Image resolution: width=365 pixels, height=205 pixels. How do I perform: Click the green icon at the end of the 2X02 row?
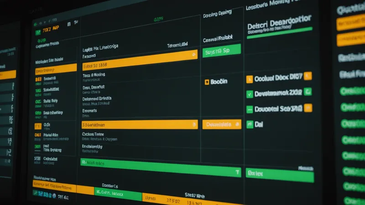[x=308, y=92]
